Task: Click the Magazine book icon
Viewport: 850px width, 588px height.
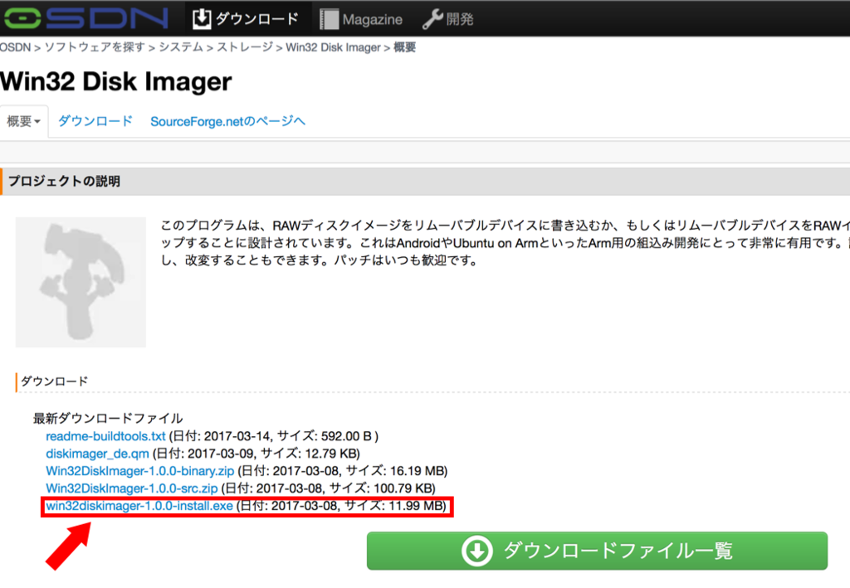Action: click(x=329, y=19)
